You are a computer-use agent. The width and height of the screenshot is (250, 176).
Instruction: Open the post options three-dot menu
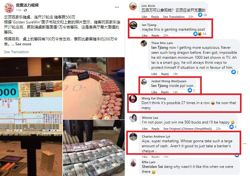117,7
